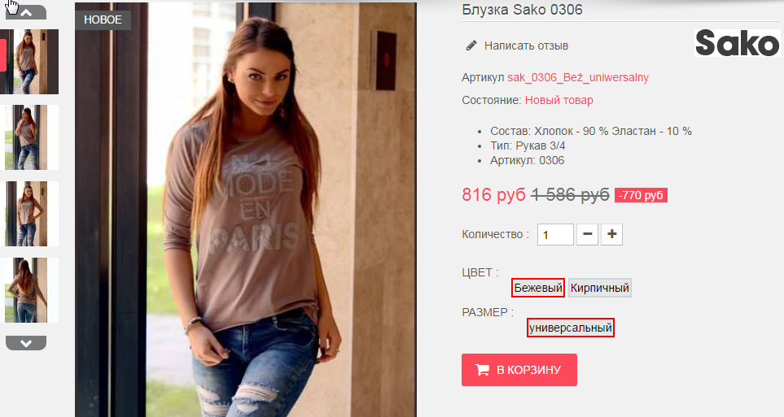Select the fourth thumbnail showing back view

[x=32, y=290]
